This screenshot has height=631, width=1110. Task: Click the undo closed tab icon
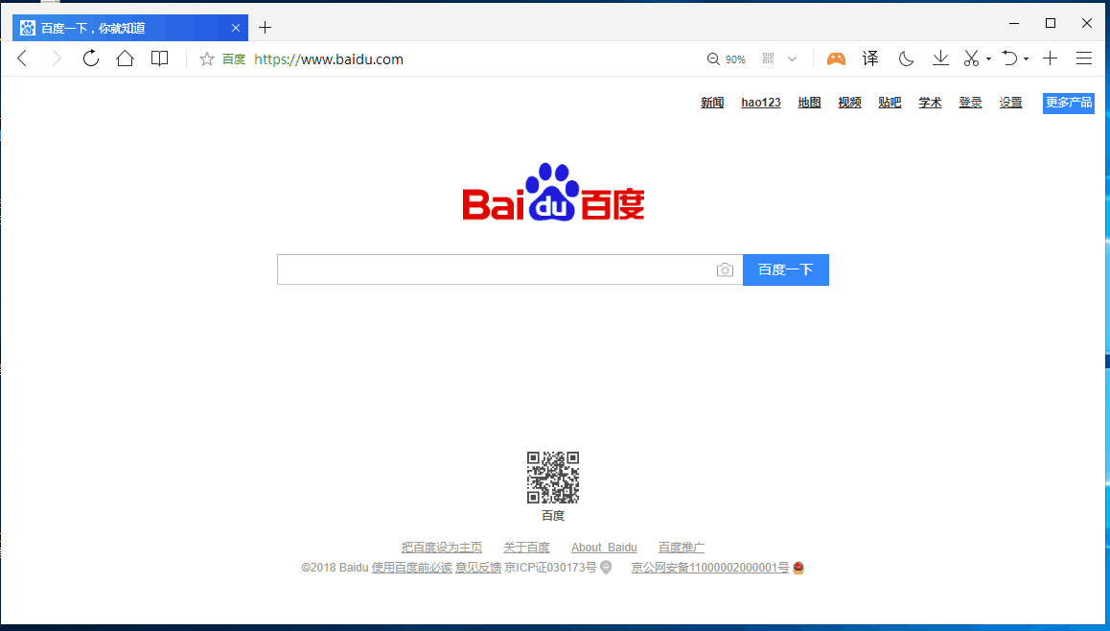click(1009, 58)
